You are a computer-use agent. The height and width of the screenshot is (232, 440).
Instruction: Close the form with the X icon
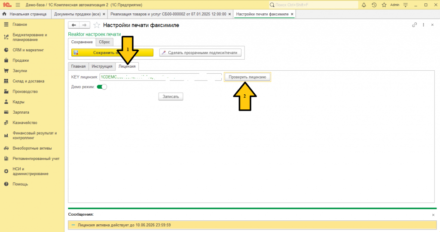432,25
